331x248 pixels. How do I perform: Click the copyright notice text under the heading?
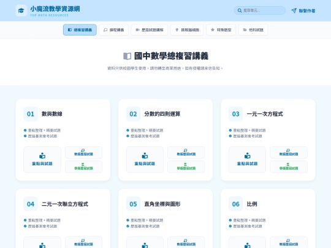[165, 69]
